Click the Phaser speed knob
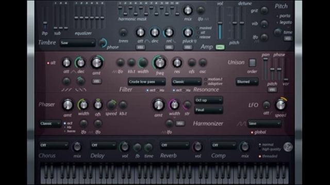Screen dimensions: 330x185 coord(111,105)
